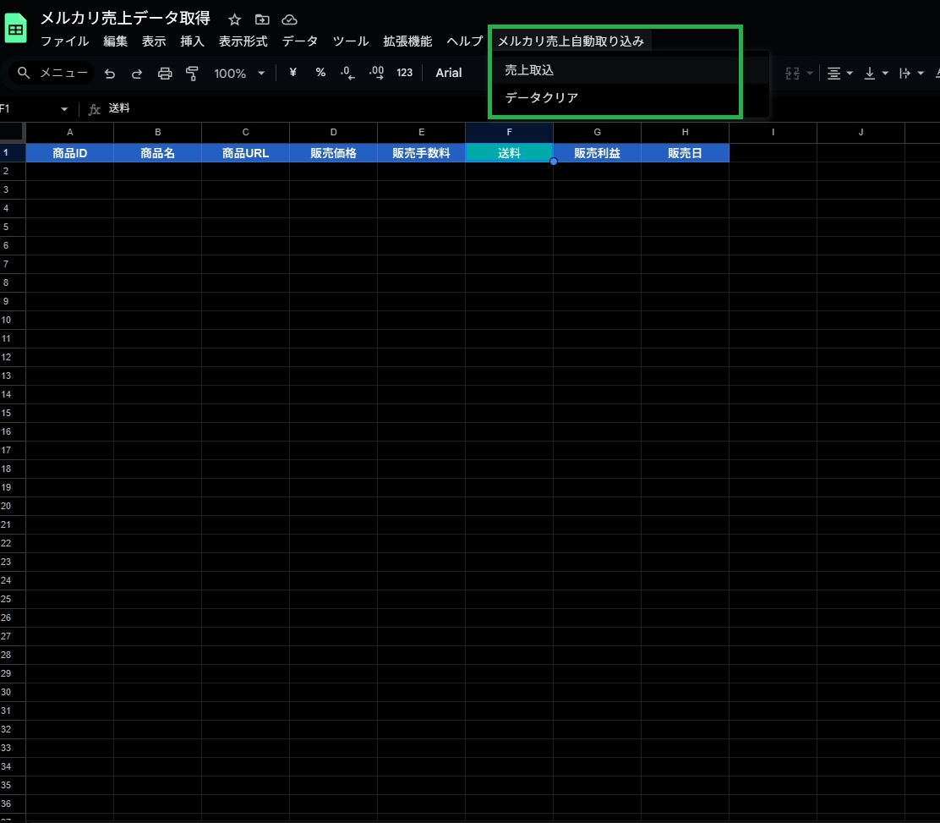Open the Google Sheets home icon
The height and width of the screenshot is (823, 940).
click(x=15, y=28)
